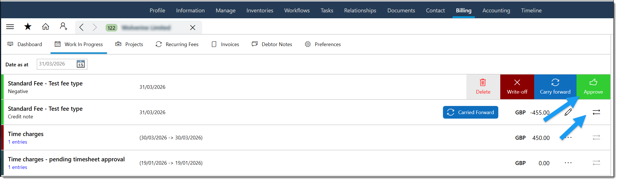Select the Invoices tab

225,44
